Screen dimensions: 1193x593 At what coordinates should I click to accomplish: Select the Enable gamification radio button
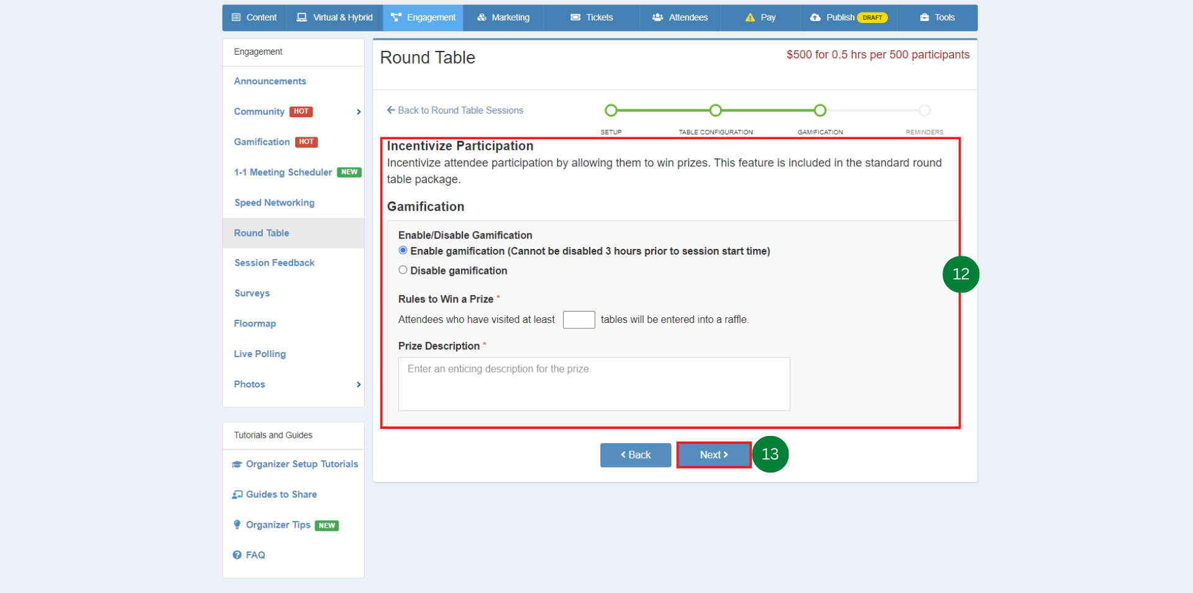point(403,251)
